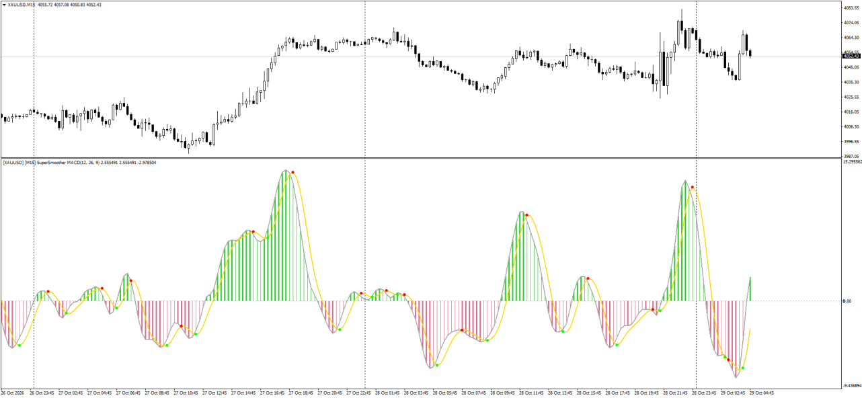Click the 28 Oct 09:45 time label
The image size is (862, 398).
pyautogui.click(x=503, y=393)
